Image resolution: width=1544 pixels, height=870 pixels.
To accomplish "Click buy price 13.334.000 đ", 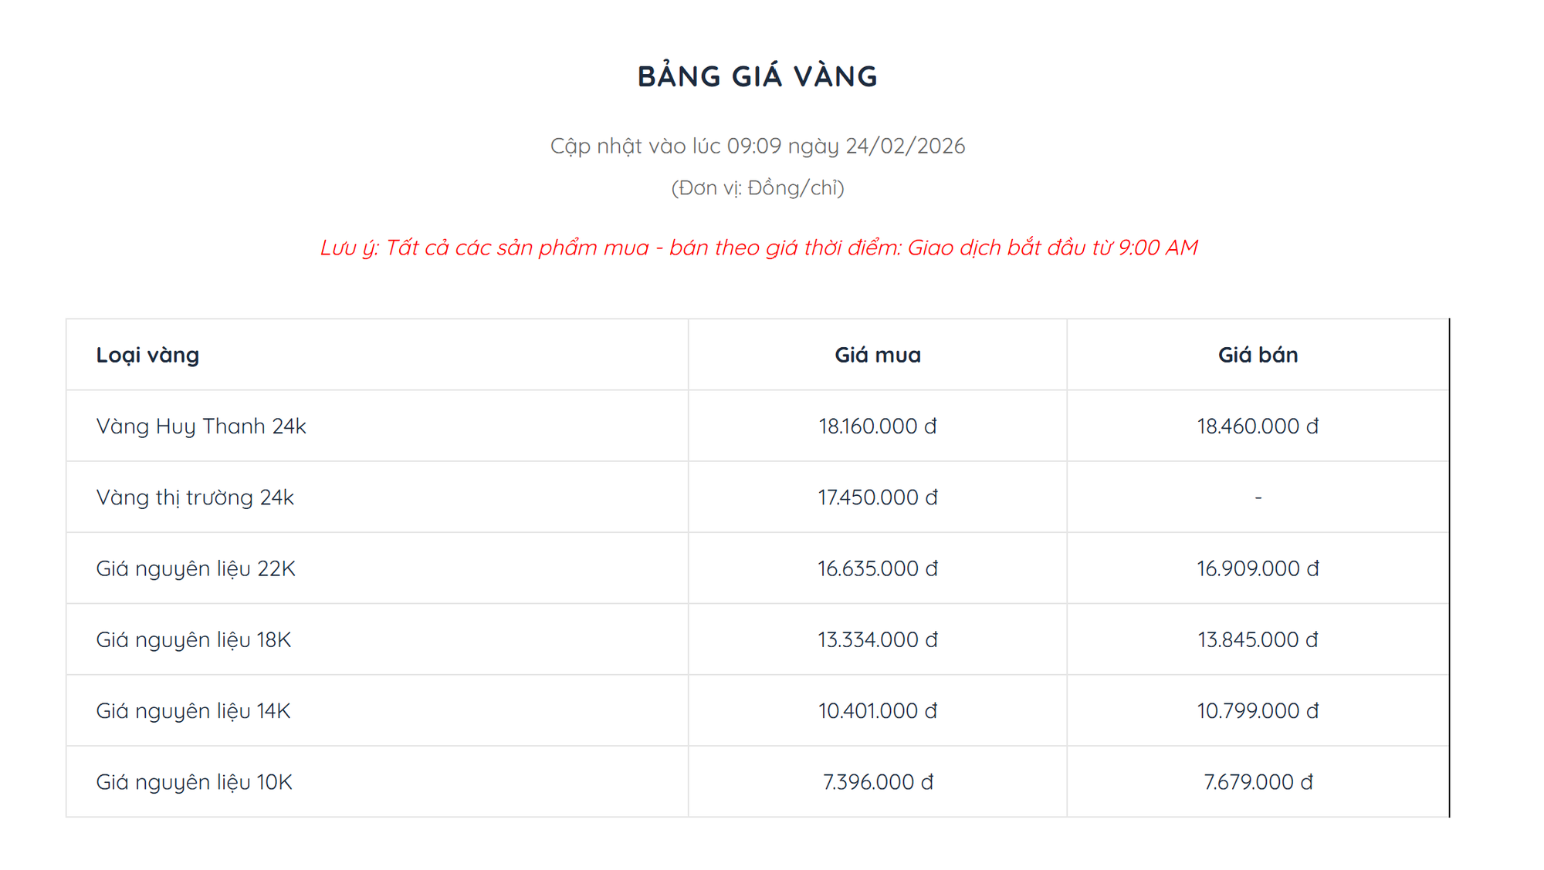I will pyautogui.click(x=877, y=639).
